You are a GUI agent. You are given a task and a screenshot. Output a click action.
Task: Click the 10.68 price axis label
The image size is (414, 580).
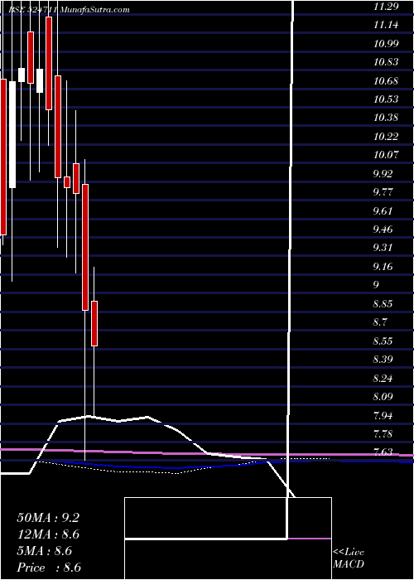[386, 80]
